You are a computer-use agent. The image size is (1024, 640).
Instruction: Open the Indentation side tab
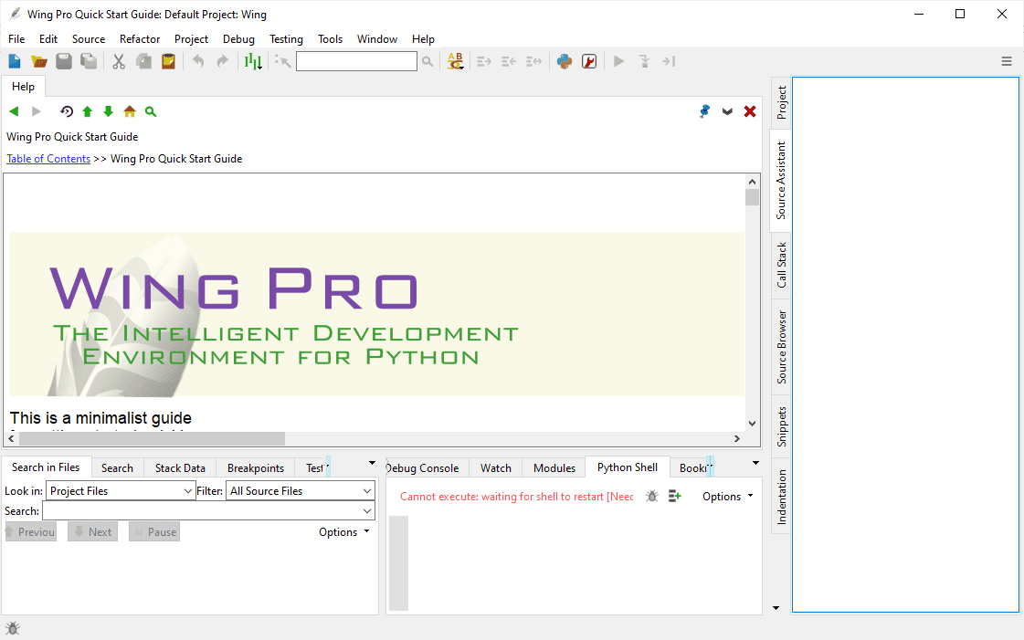pyautogui.click(x=781, y=497)
